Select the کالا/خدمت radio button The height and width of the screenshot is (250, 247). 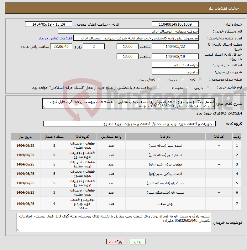[x=160, y=79]
